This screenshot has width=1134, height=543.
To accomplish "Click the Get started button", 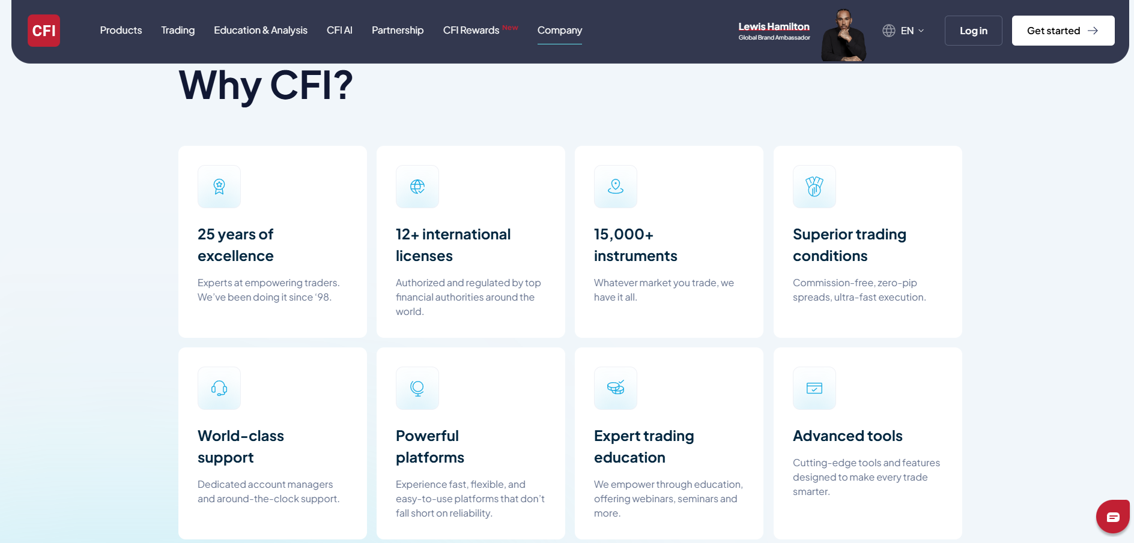I will coord(1063,31).
